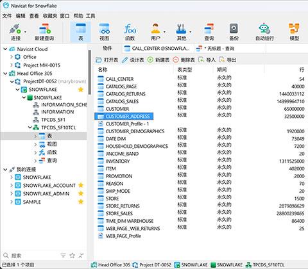308x269 pixels.
Task: Click the 删除表 button
Action: [x=184, y=60]
